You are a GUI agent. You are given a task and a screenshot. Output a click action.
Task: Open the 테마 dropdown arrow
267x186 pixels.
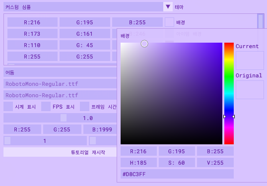pos(168,7)
